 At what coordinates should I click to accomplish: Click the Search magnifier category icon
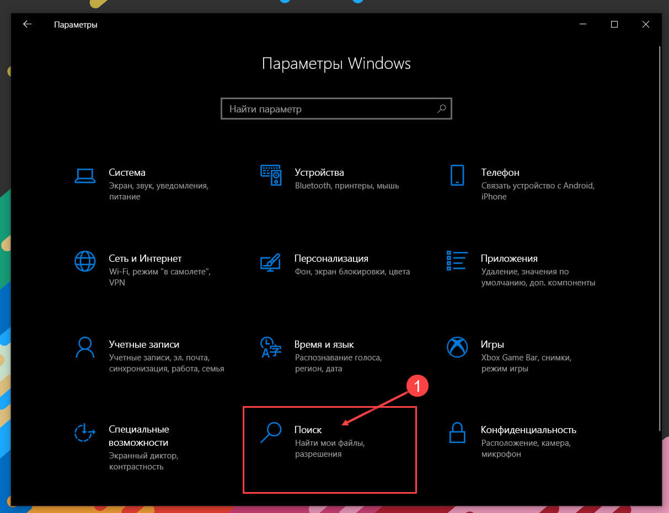pos(271,433)
